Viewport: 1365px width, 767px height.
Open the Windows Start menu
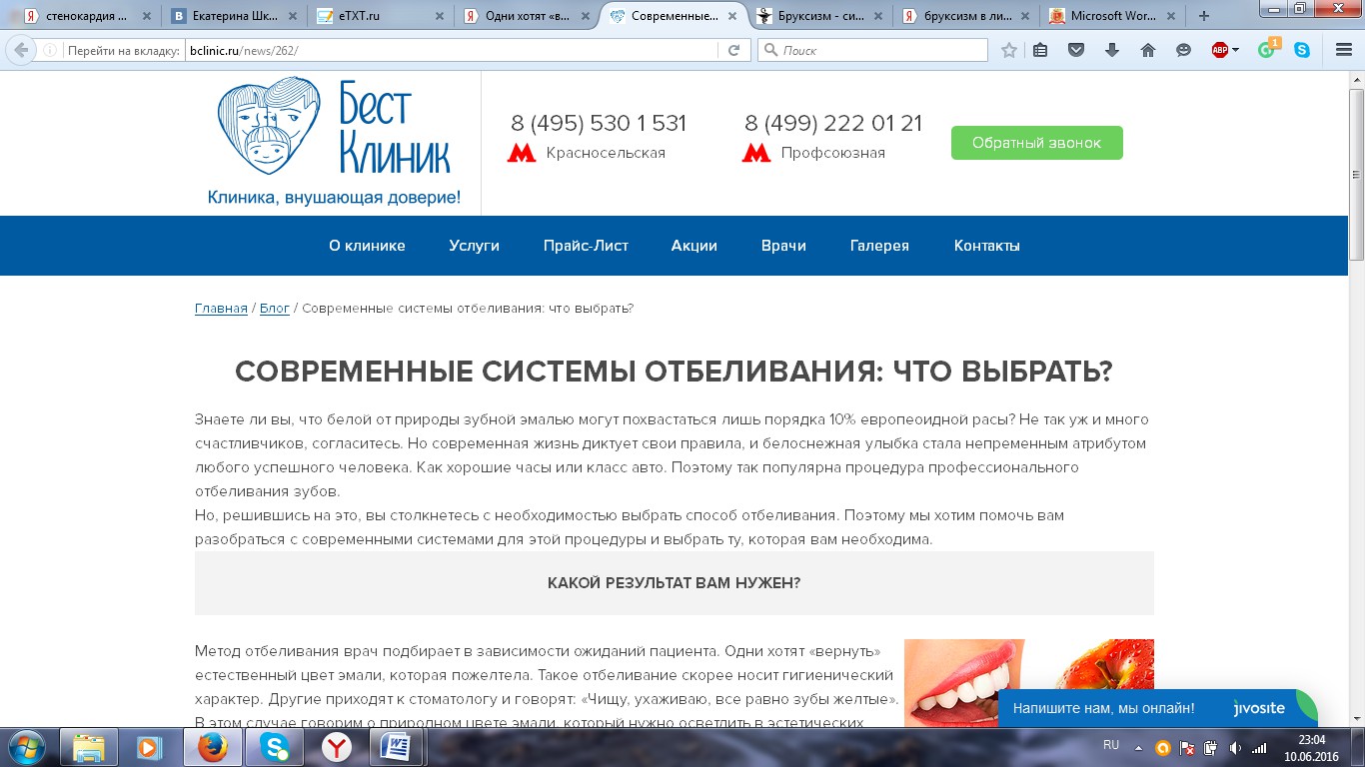click(x=26, y=747)
